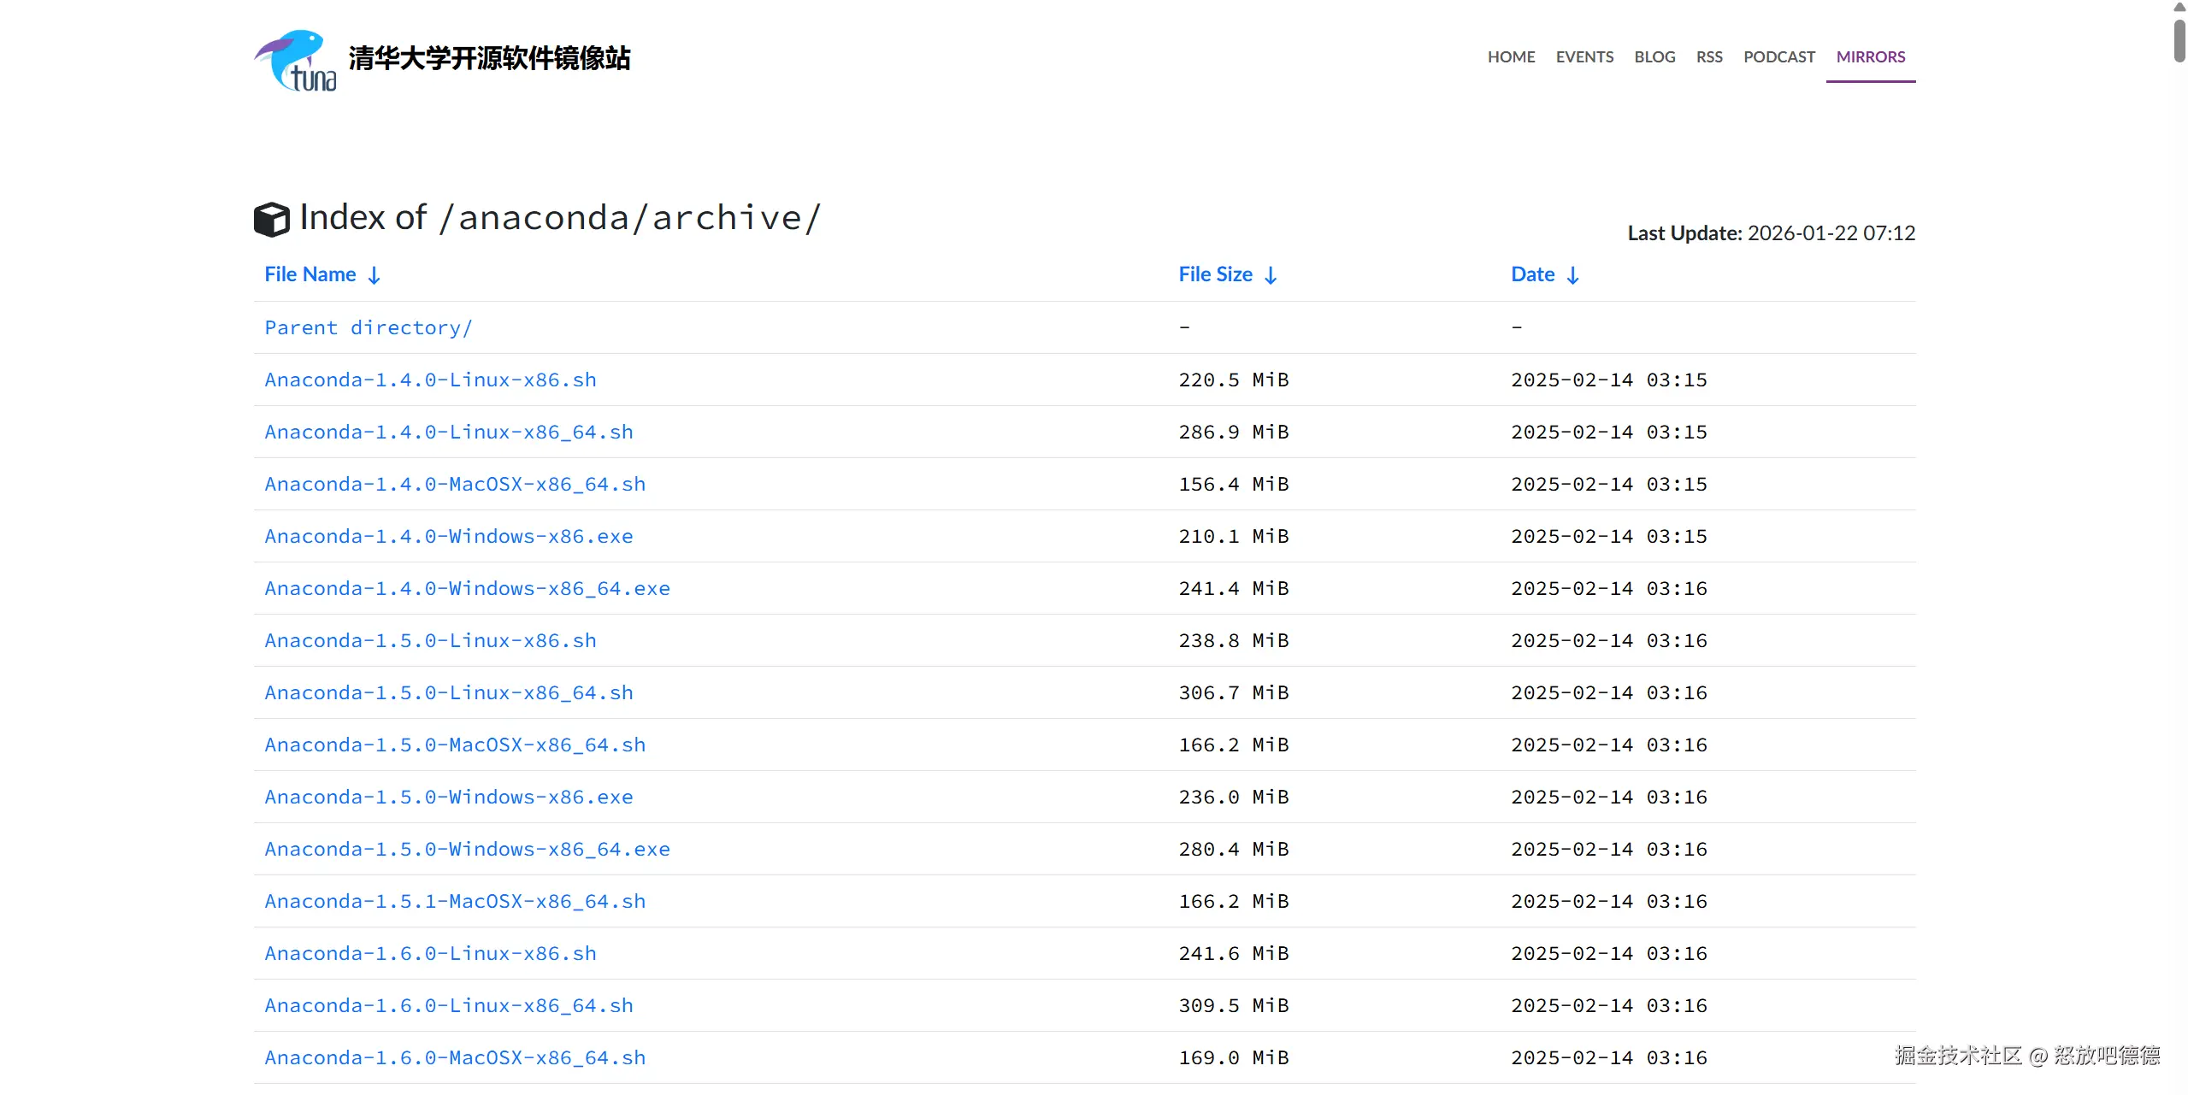The width and height of the screenshot is (2188, 1095).
Task: Go to Parent directory
Action: coord(368,328)
